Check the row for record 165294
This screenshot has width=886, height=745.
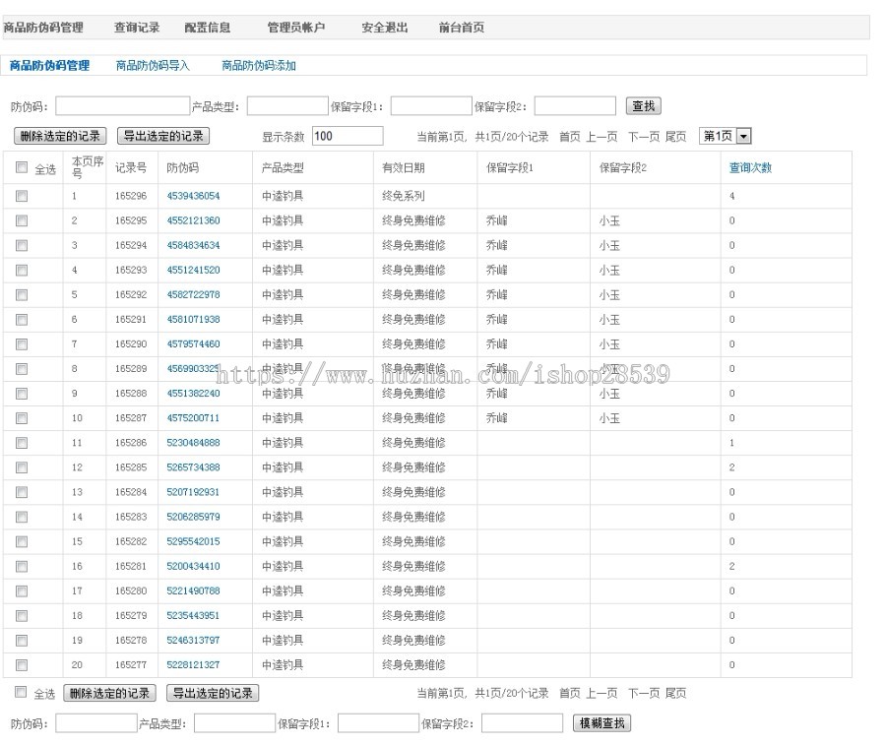pyautogui.click(x=22, y=246)
